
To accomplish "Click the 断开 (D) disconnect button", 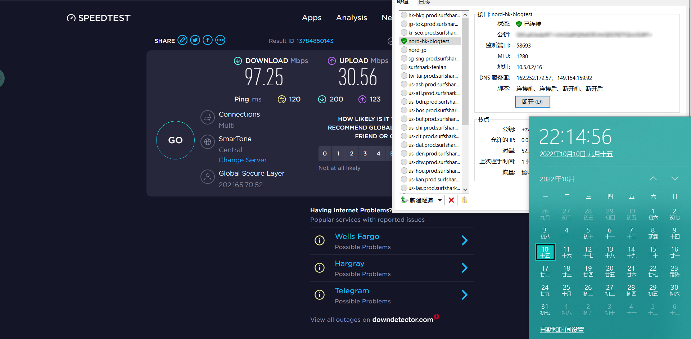I will click(532, 102).
